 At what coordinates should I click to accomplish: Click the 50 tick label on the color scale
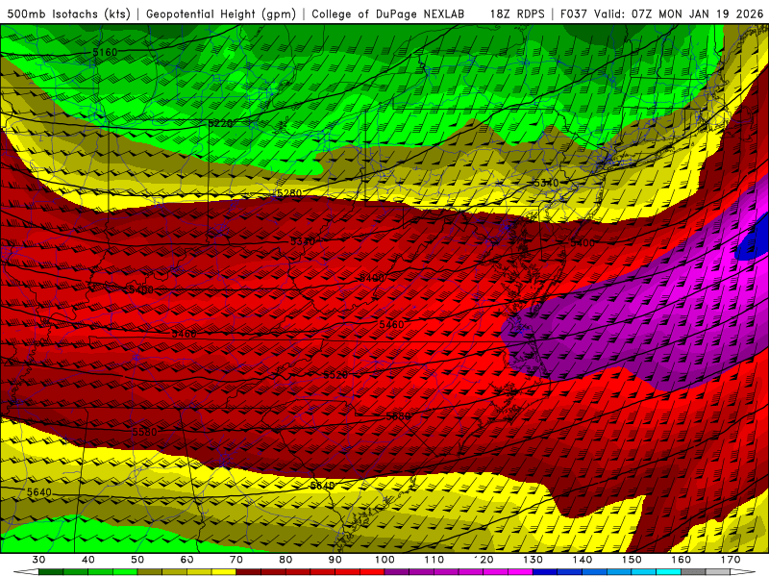[x=137, y=560]
